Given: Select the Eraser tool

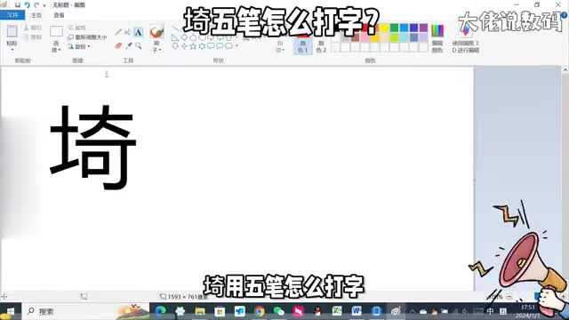Looking at the screenshot, I should click(x=118, y=45).
